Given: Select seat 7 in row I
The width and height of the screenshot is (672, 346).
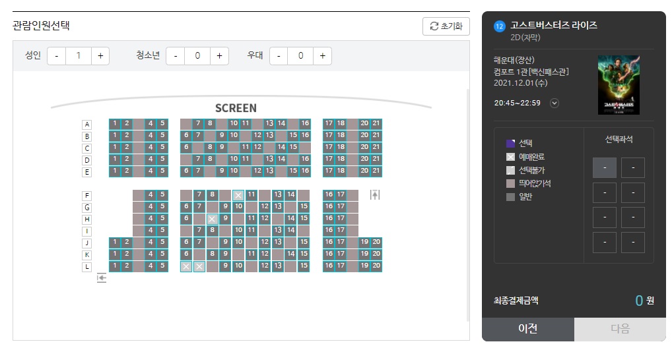Looking at the screenshot, I should (199, 231).
